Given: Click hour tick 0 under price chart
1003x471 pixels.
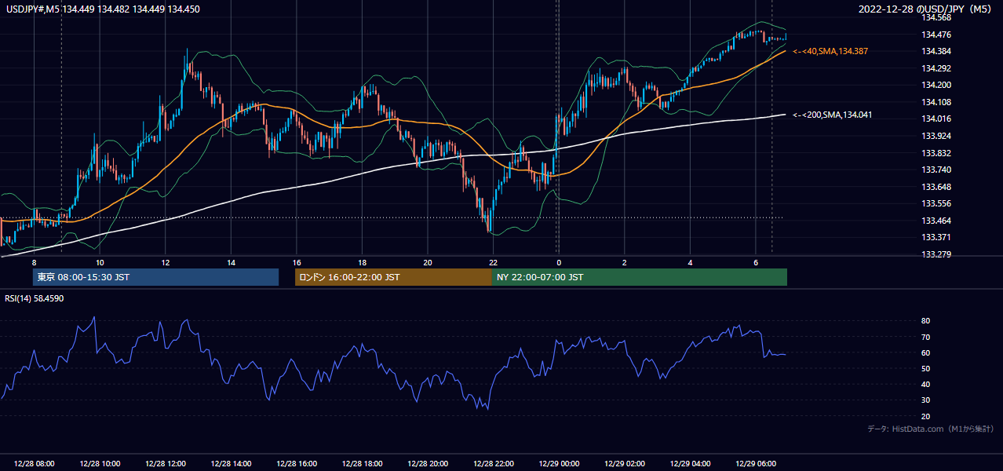Looking at the screenshot, I should click(x=559, y=262).
